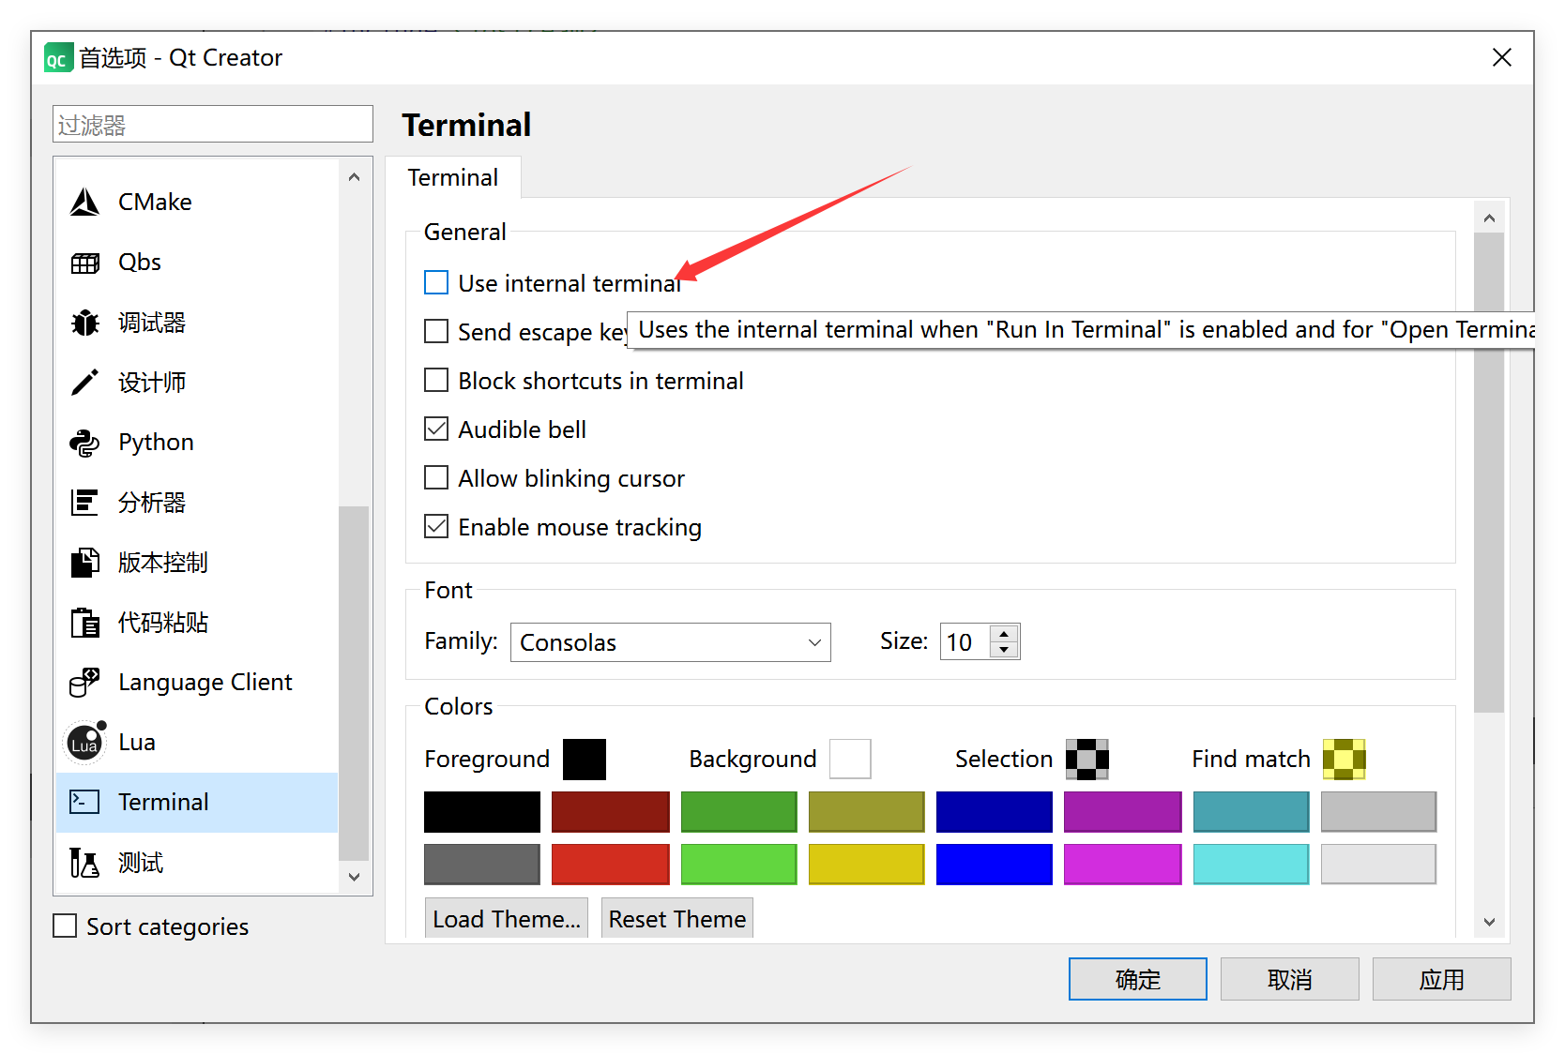Select the Language Client icon
Viewport: 1565px width, 1054px height.
[84, 683]
